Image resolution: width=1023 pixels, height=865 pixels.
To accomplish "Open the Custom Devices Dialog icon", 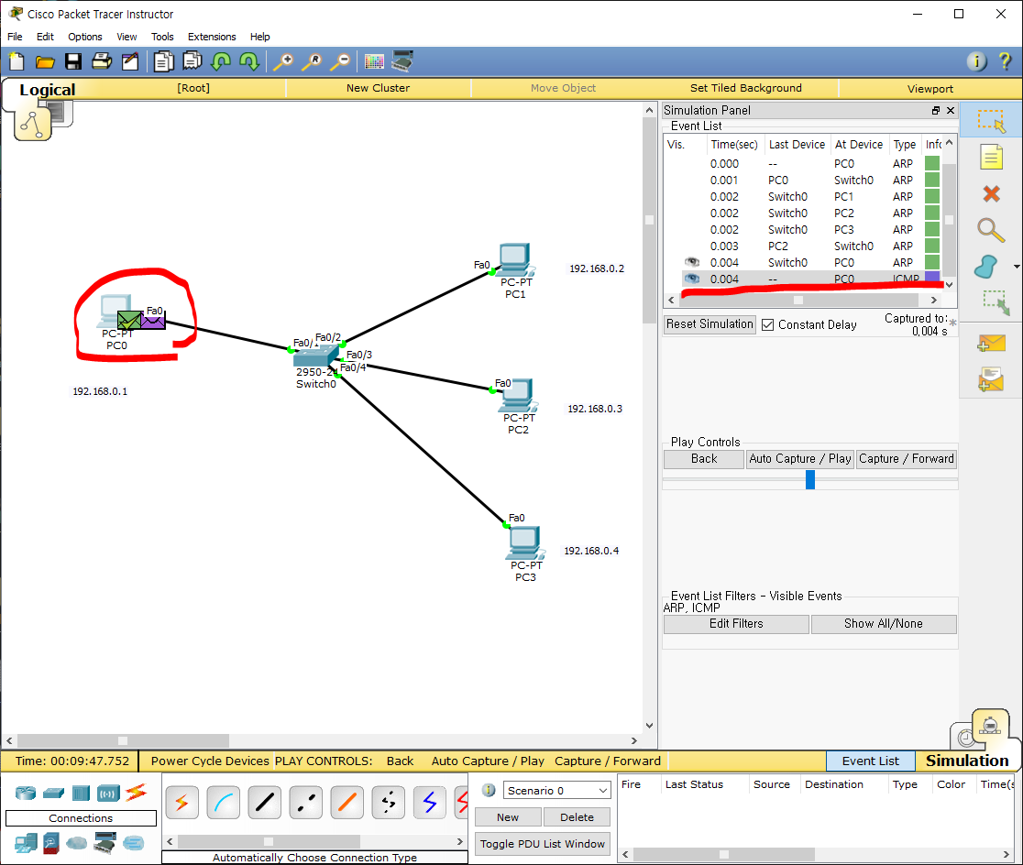I will (x=402, y=61).
